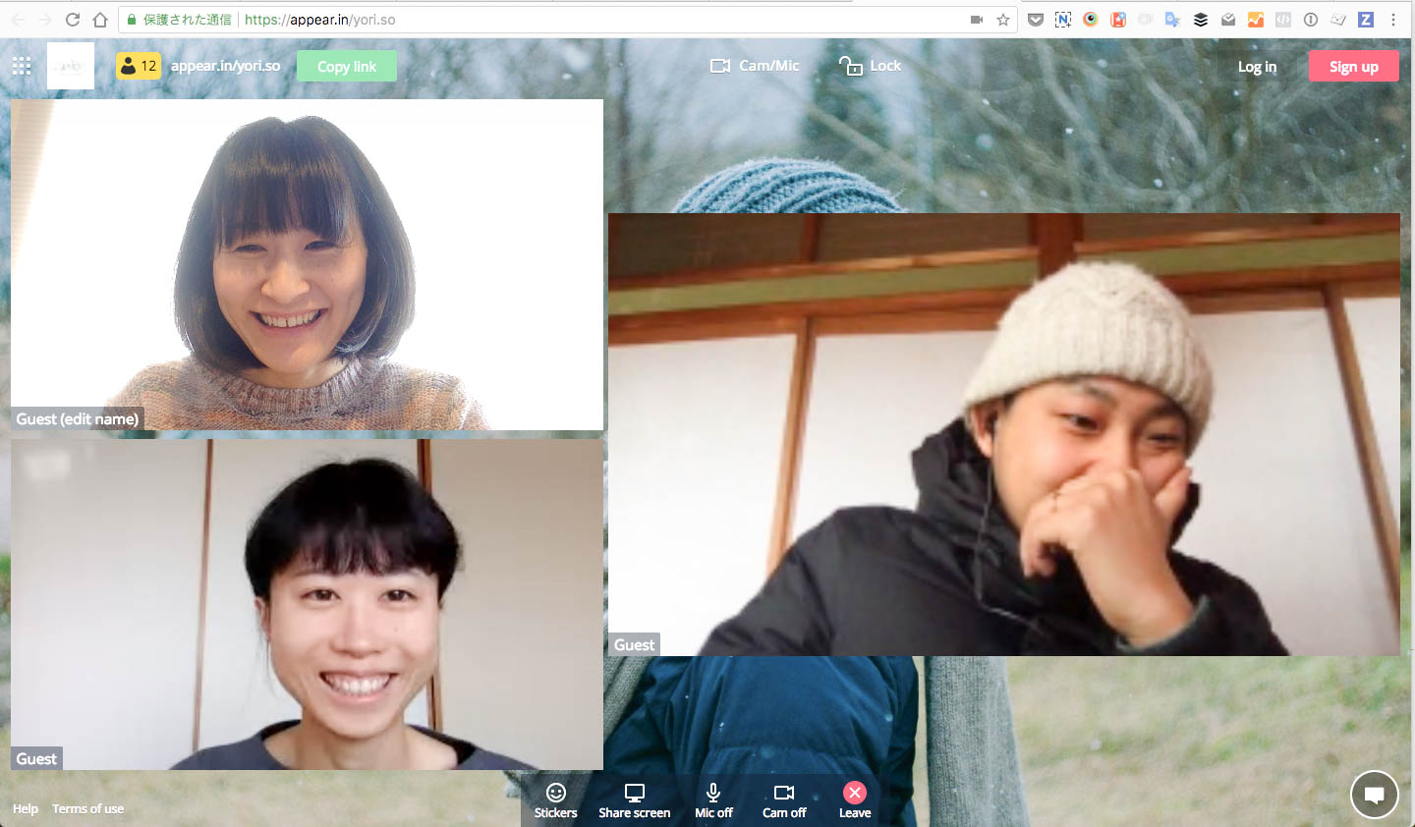Viewport: 1415px width, 827px height.
Task: Reload the page in browser
Action: tap(73, 20)
